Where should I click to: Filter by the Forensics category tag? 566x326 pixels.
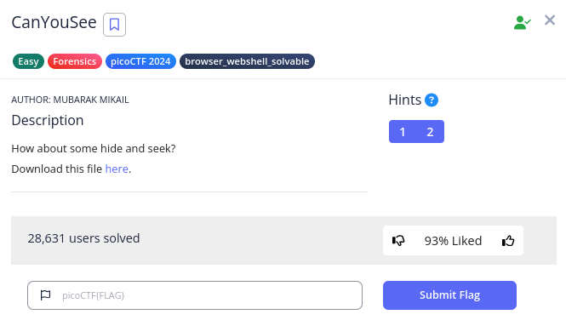(x=75, y=61)
